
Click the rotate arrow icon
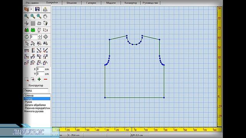[27, 37]
